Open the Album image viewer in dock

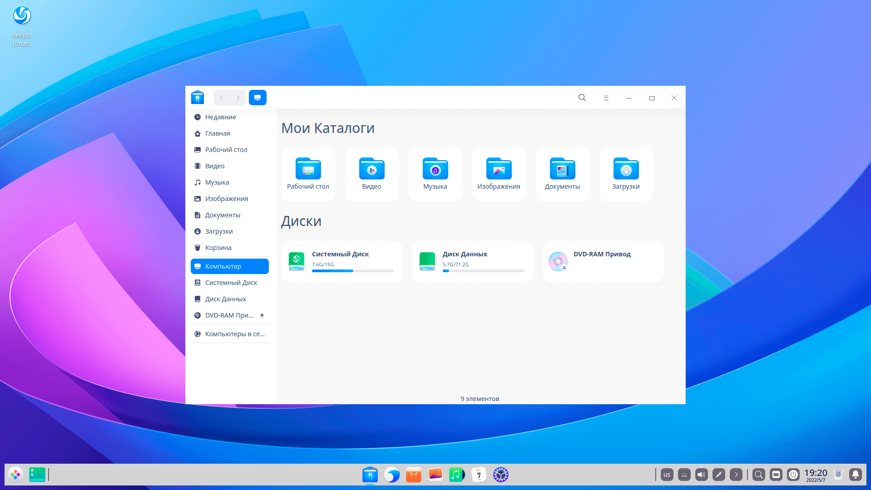[x=435, y=475]
